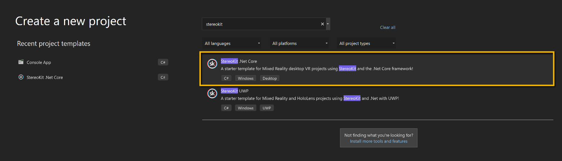Click the Desktop tag under StereoKit .Net Core
This screenshot has width=562, height=161.
tap(270, 78)
